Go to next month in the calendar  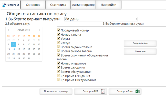click(39, 30)
